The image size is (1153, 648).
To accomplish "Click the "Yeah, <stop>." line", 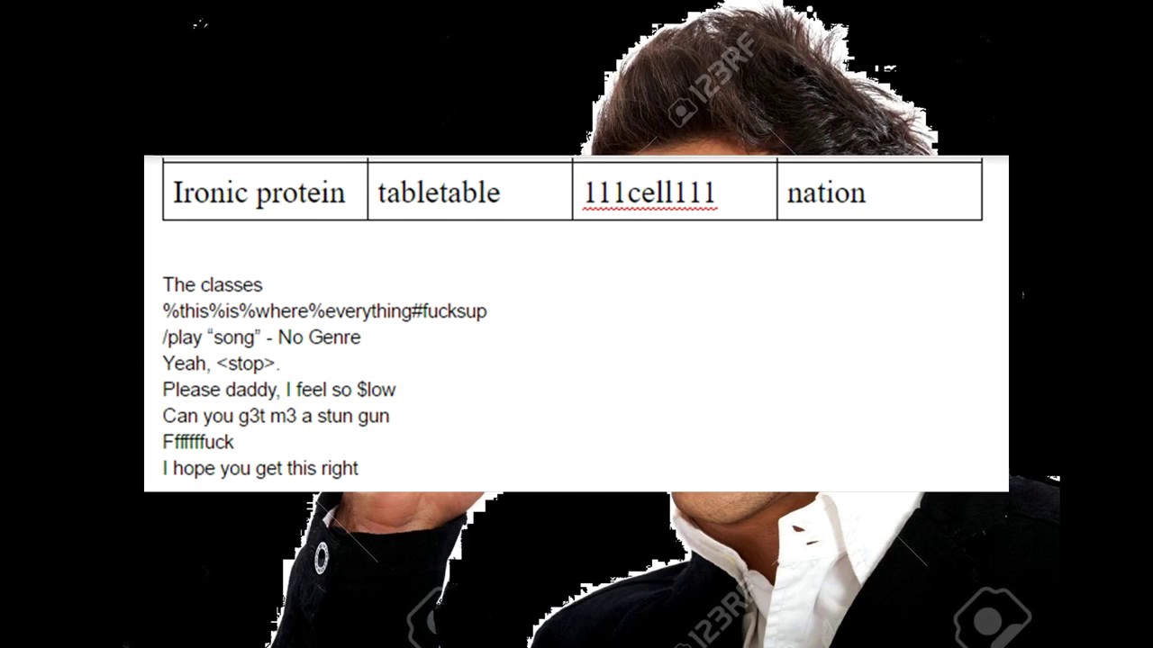I will point(222,364).
